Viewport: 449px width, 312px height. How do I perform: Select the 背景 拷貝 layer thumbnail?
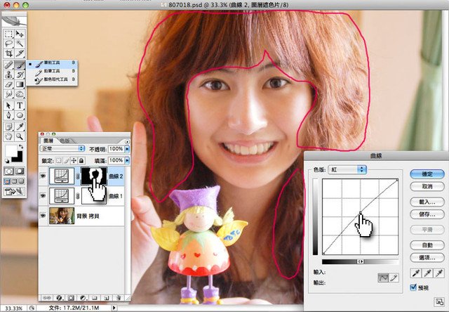pos(62,216)
